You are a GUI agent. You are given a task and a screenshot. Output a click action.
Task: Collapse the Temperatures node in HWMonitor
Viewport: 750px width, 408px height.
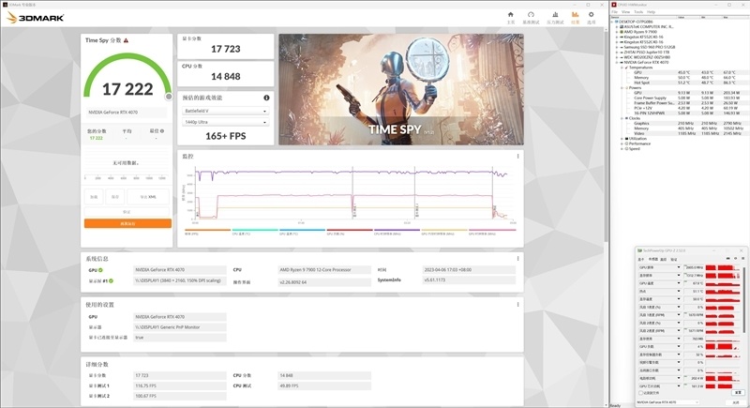(x=621, y=67)
